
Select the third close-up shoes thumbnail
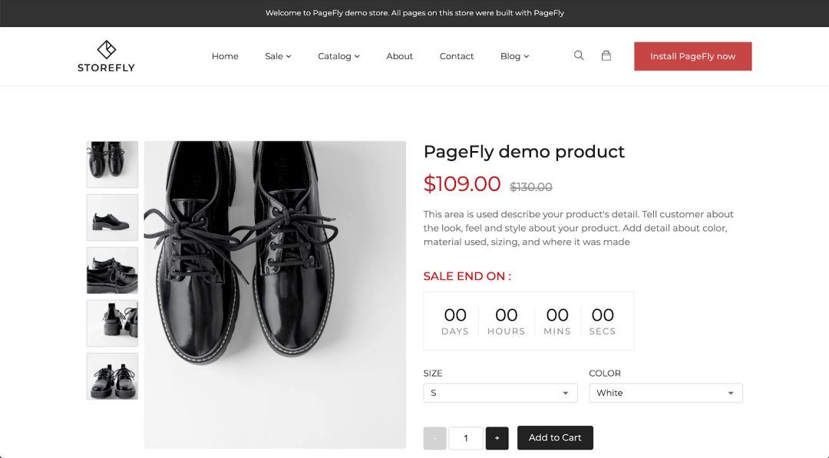tap(112, 271)
